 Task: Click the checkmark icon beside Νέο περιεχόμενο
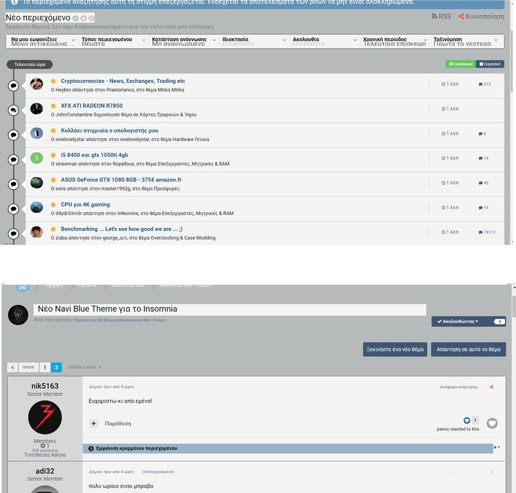[91, 18]
